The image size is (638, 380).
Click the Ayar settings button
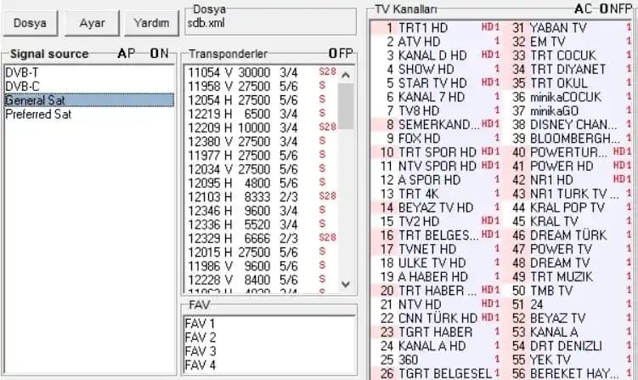[x=92, y=22]
